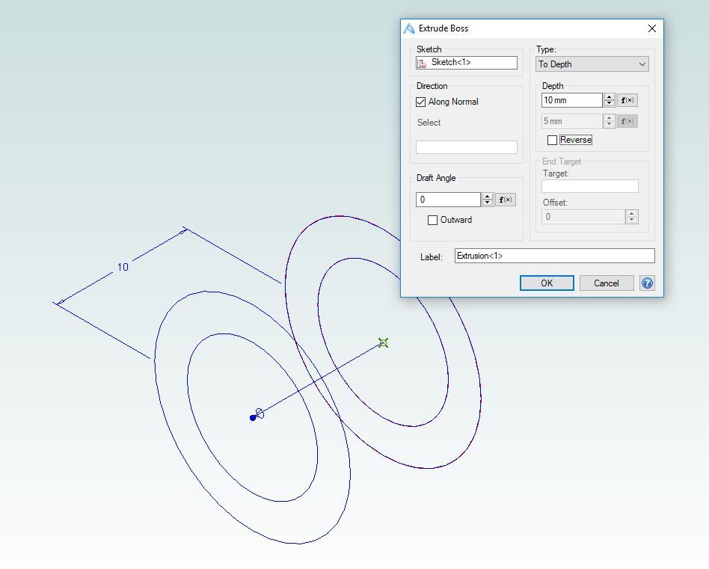Click the blue sketch origin point
Screen dimensions: 709x569
253,418
